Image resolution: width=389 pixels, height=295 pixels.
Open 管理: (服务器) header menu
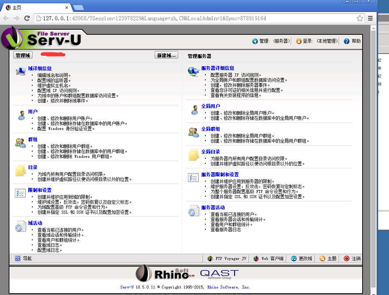271,41
